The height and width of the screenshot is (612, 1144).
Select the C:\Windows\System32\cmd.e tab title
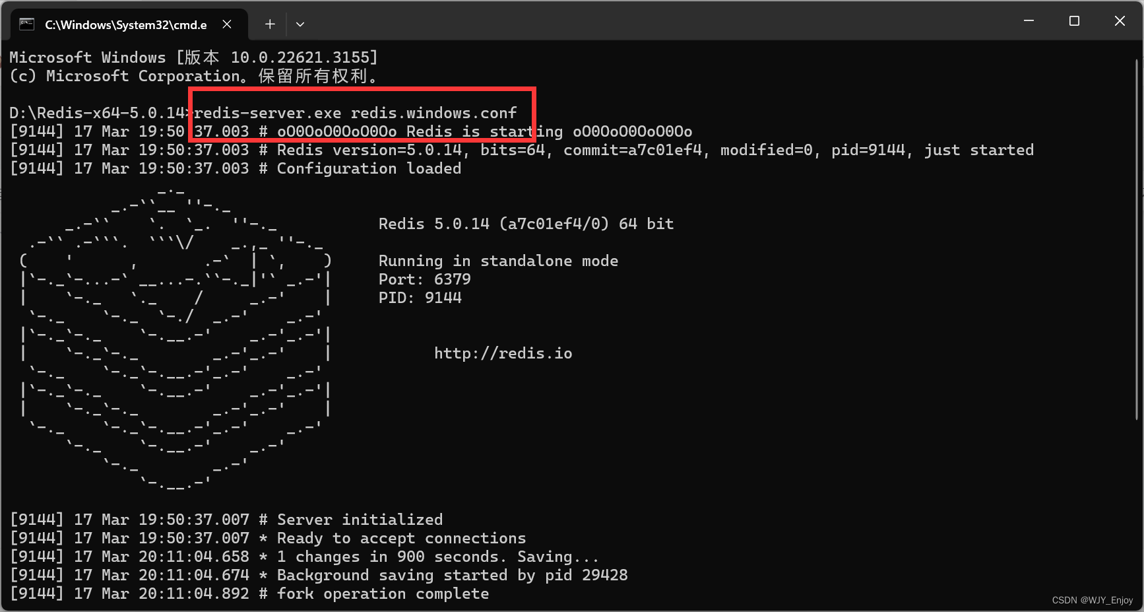pos(126,25)
